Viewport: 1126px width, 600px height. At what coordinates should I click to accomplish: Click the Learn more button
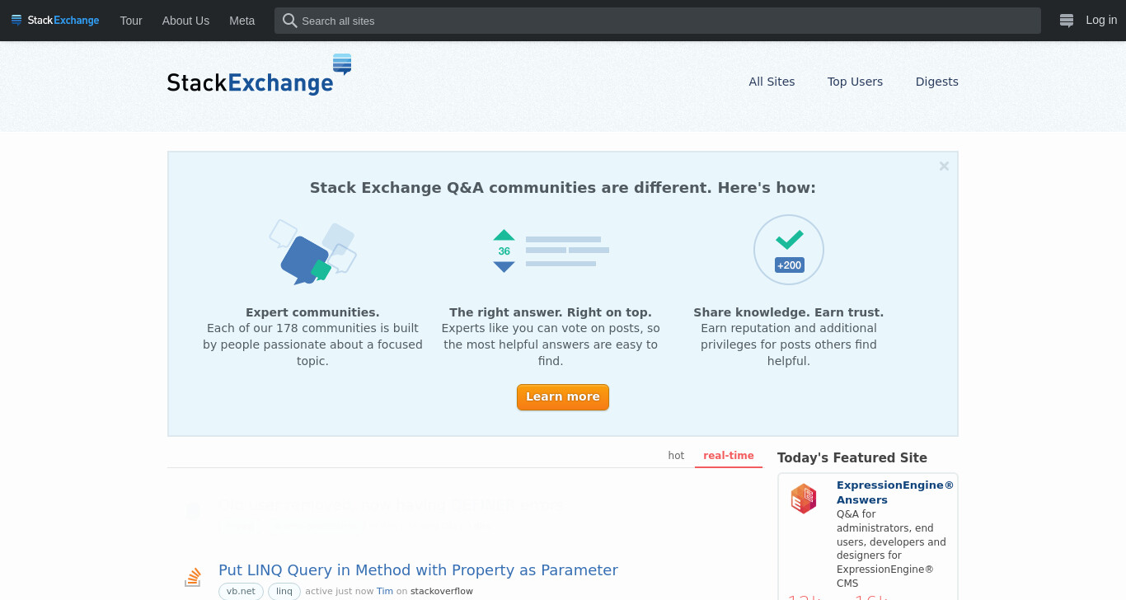click(x=563, y=397)
